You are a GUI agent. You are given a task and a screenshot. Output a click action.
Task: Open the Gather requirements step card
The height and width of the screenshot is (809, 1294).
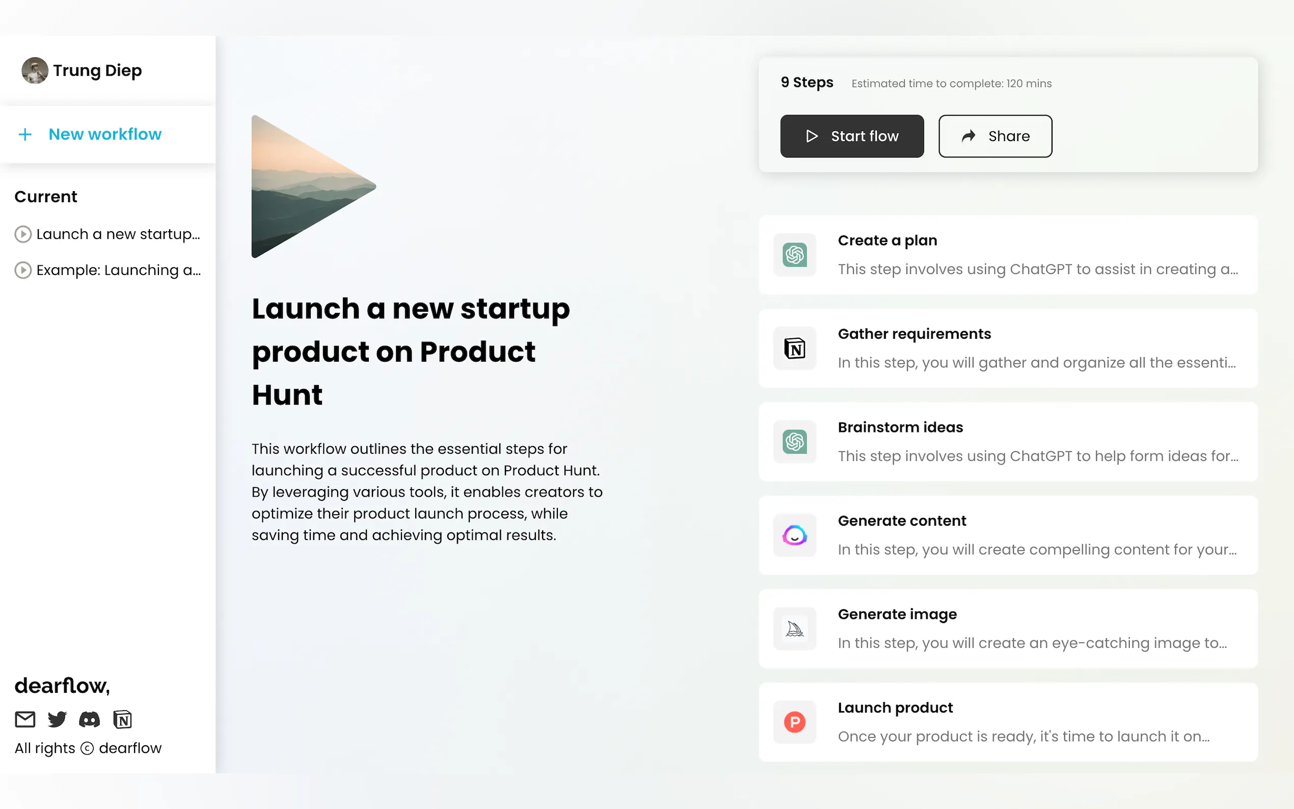[x=1008, y=348]
